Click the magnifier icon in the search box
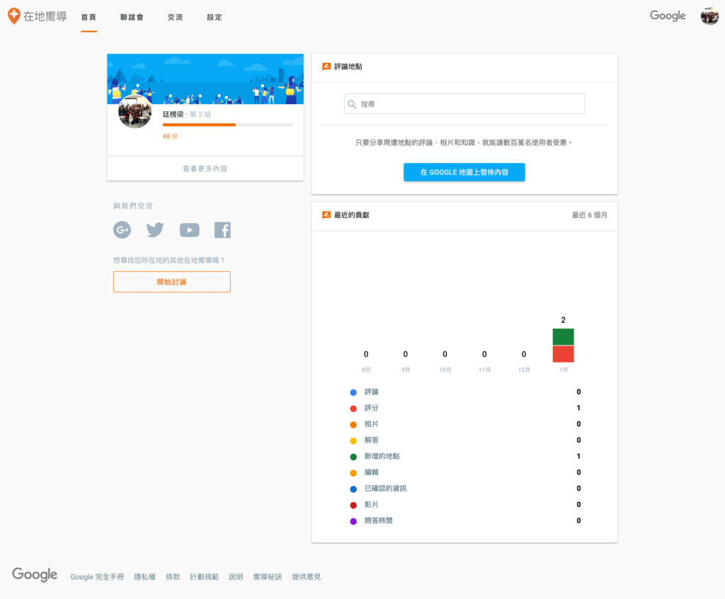This screenshot has width=725, height=599. click(352, 105)
